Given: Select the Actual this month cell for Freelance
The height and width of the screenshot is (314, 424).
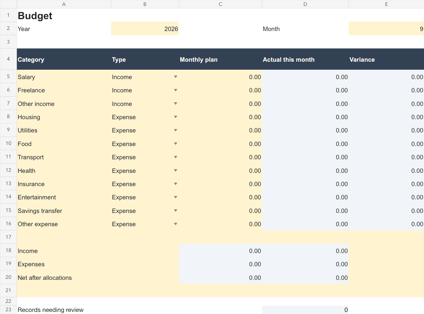Looking at the screenshot, I should click(x=305, y=90).
